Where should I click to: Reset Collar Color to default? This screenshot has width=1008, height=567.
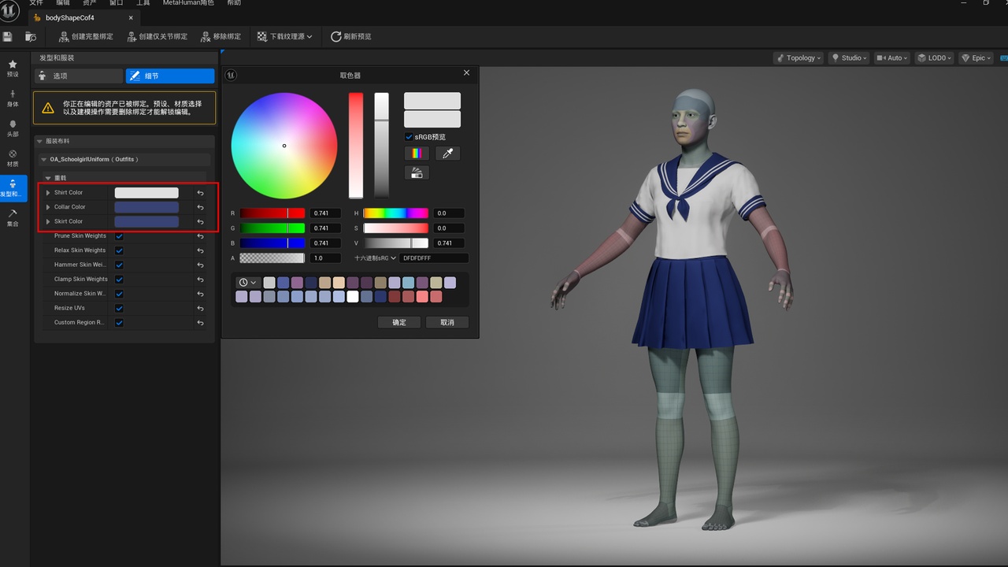[x=200, y=207]
